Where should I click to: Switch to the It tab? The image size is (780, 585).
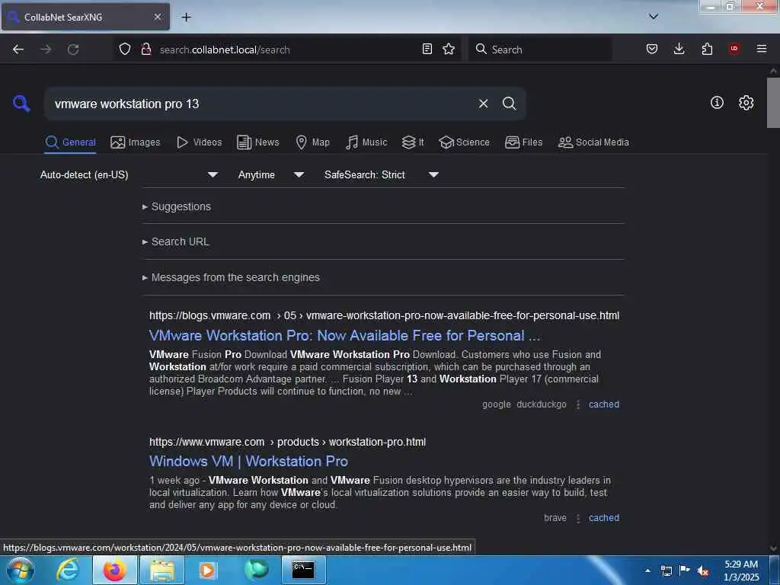pyautogui.click(x=414, y=142)
